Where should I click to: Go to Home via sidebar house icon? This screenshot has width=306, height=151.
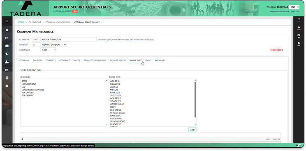7,30
